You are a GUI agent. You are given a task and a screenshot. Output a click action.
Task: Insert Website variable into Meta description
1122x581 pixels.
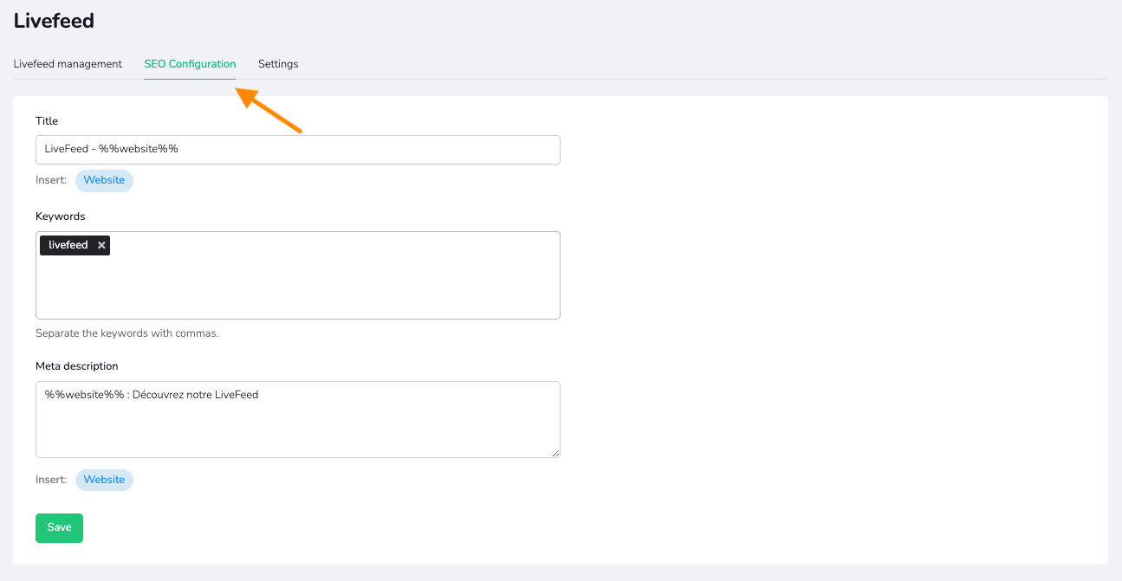click(104, 480)
